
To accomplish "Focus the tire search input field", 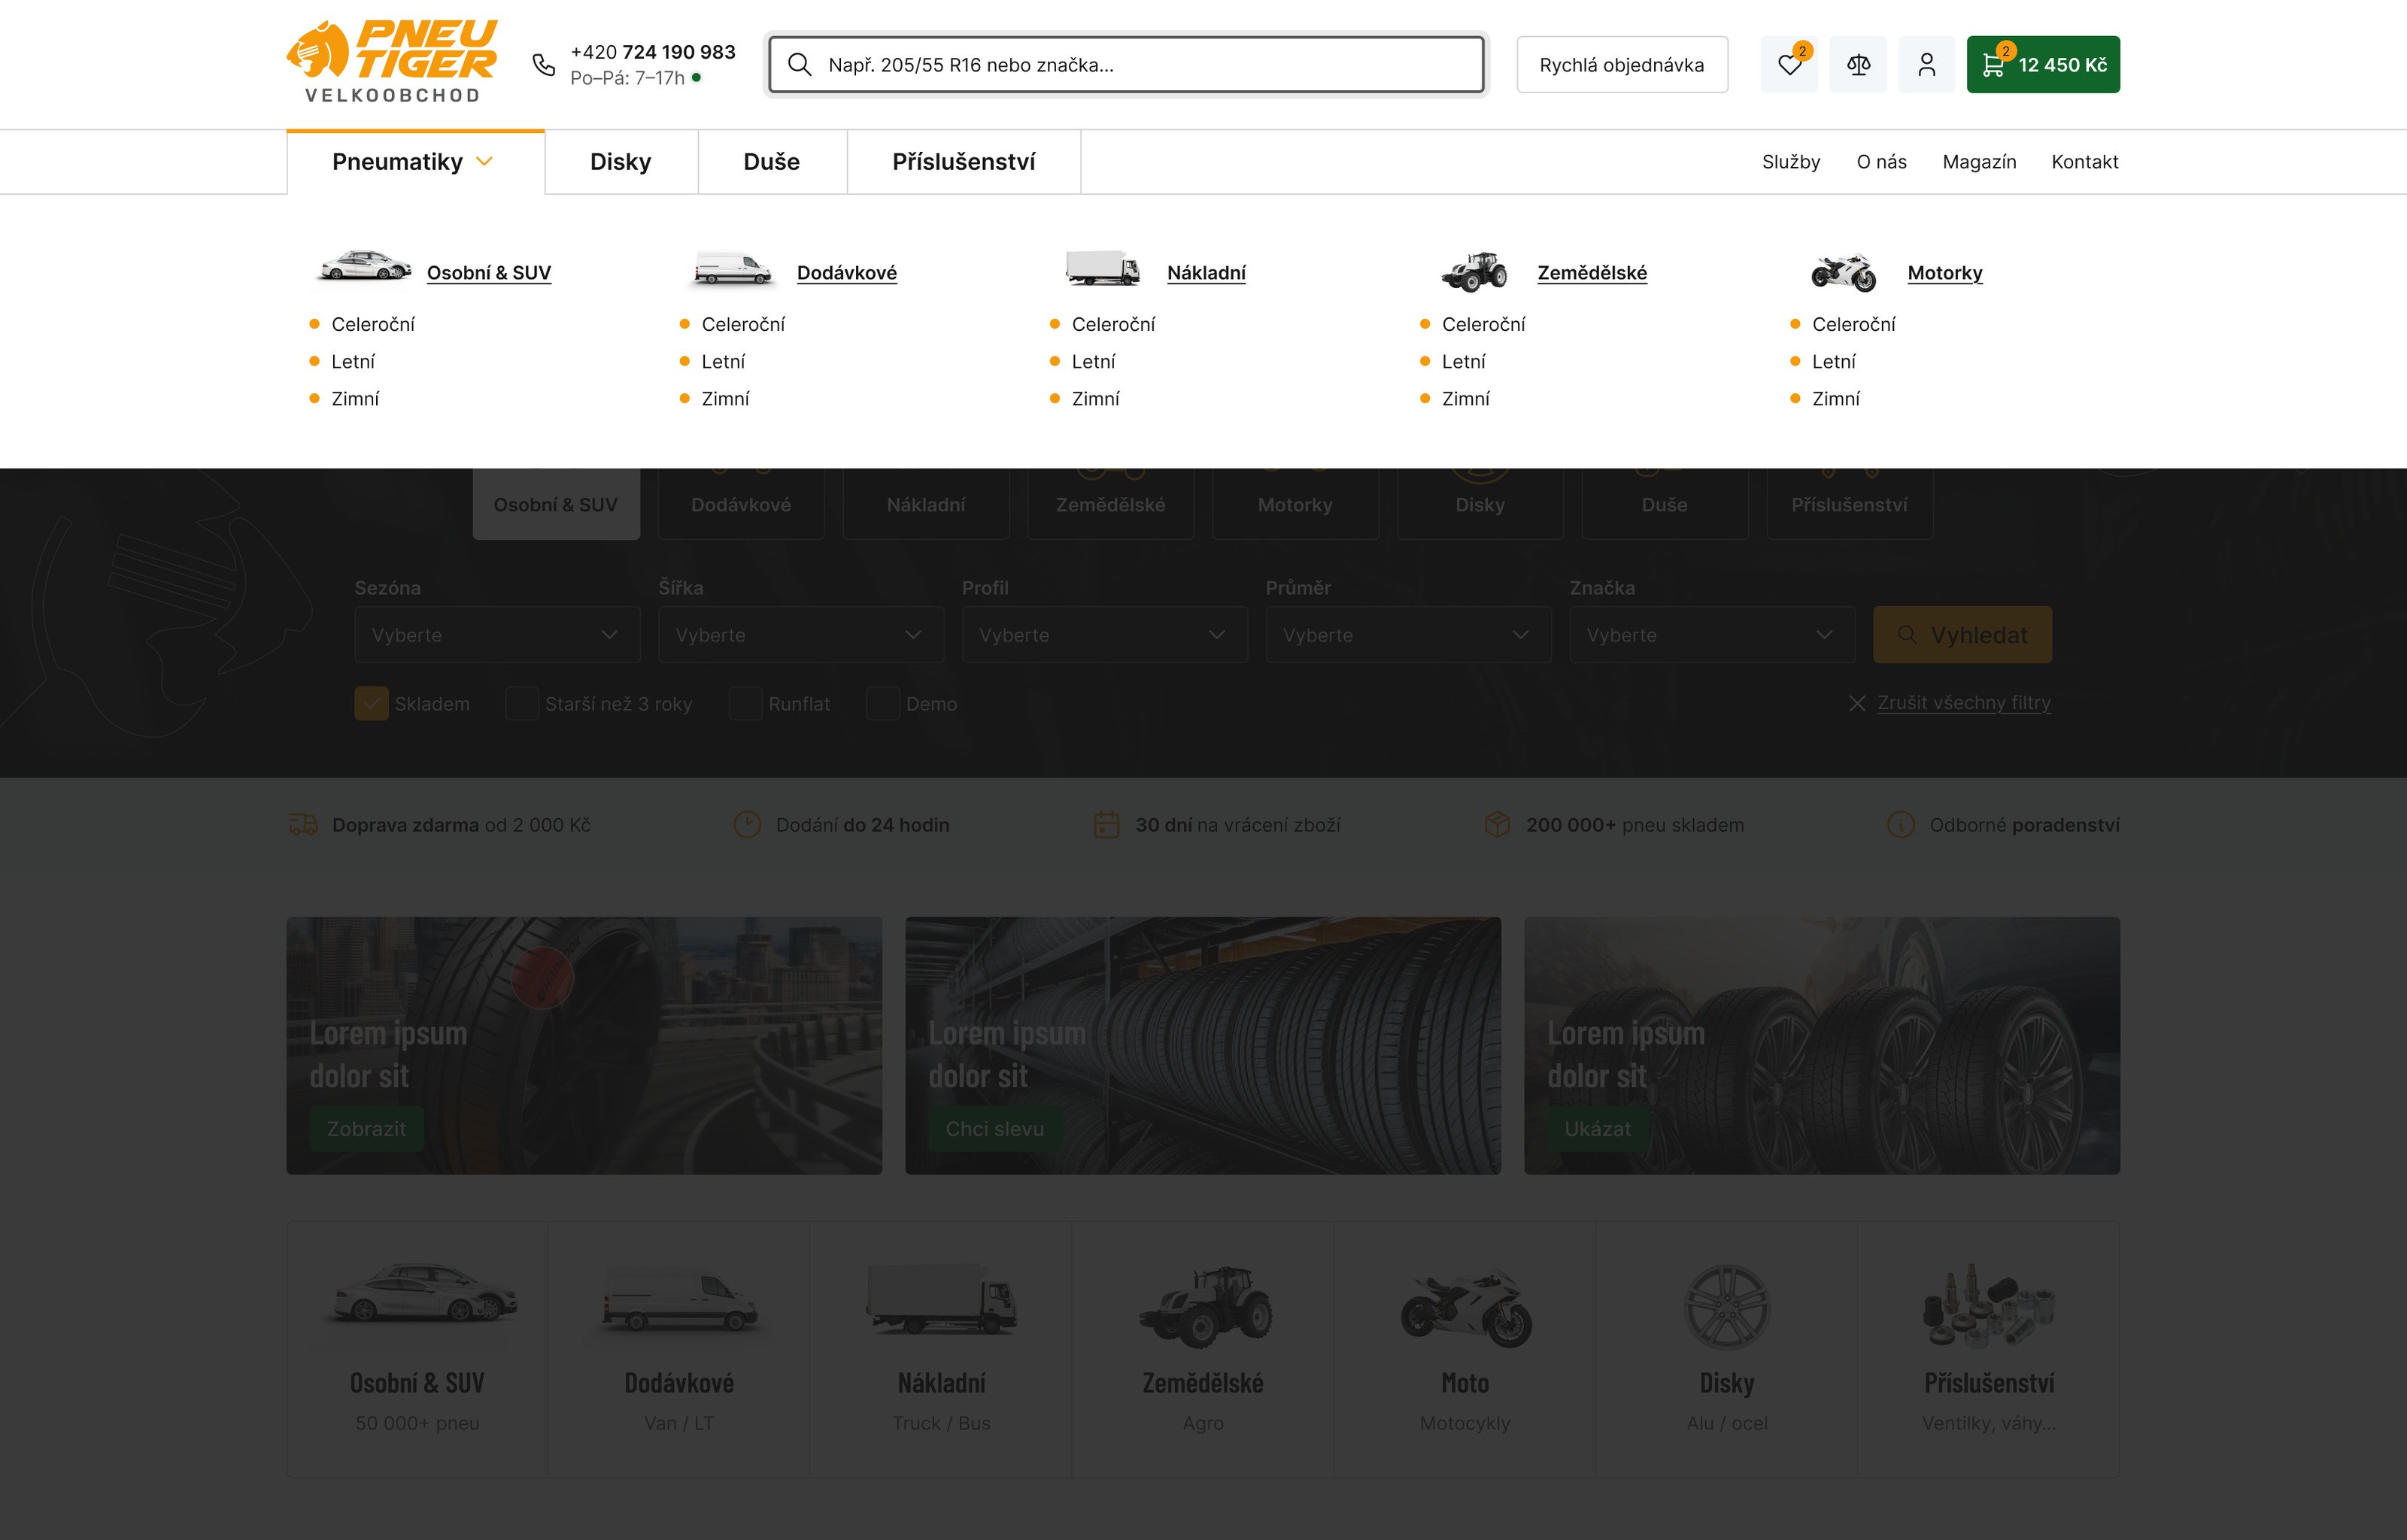I will (x=1126, y=65).
